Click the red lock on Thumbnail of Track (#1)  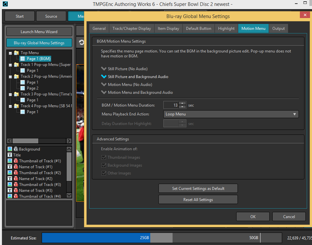(16, 161)
